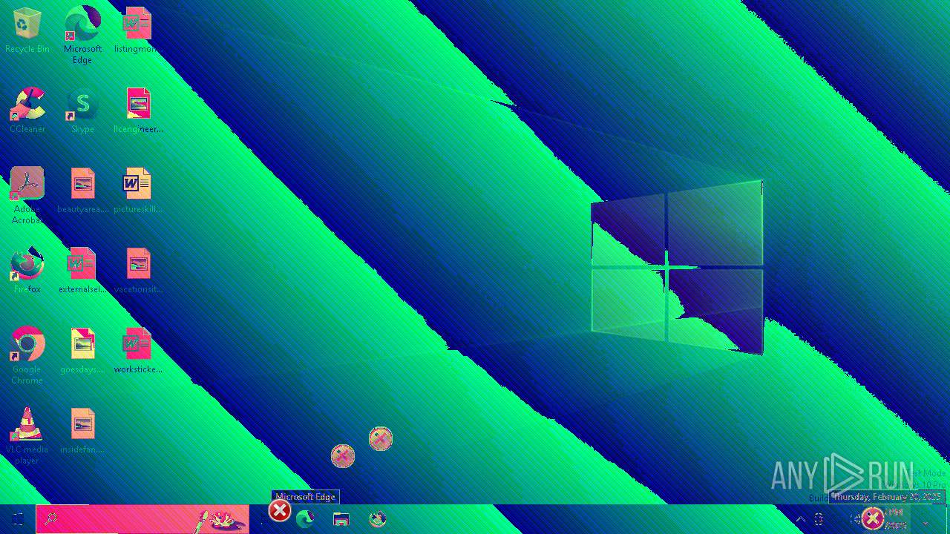This screenshot has width=950, height=534.
Task: Open Google Chrome desktop shortcut
Action: click(27, 355)
